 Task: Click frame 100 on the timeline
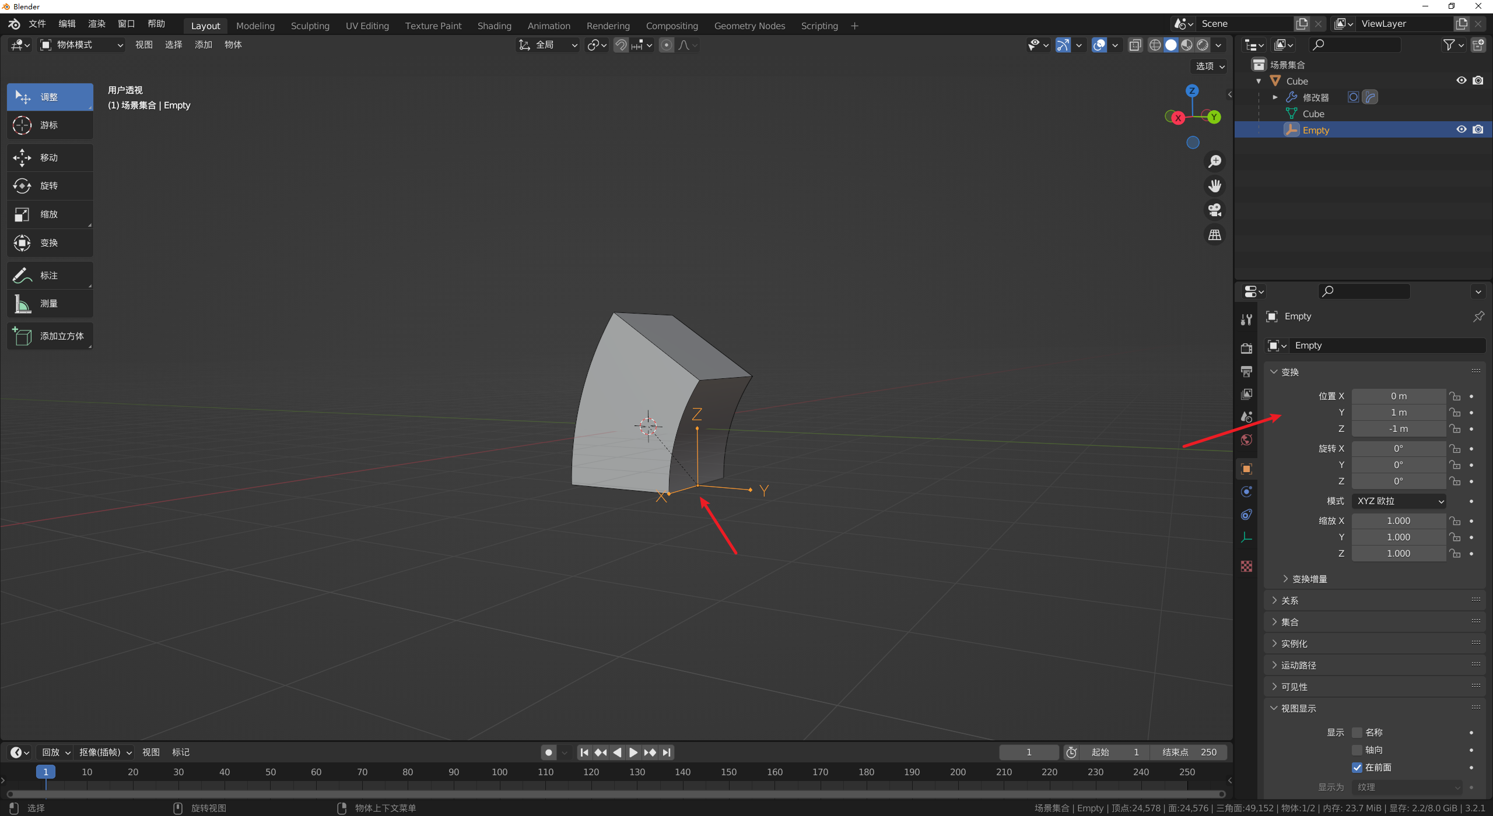(x=500, y=772)
